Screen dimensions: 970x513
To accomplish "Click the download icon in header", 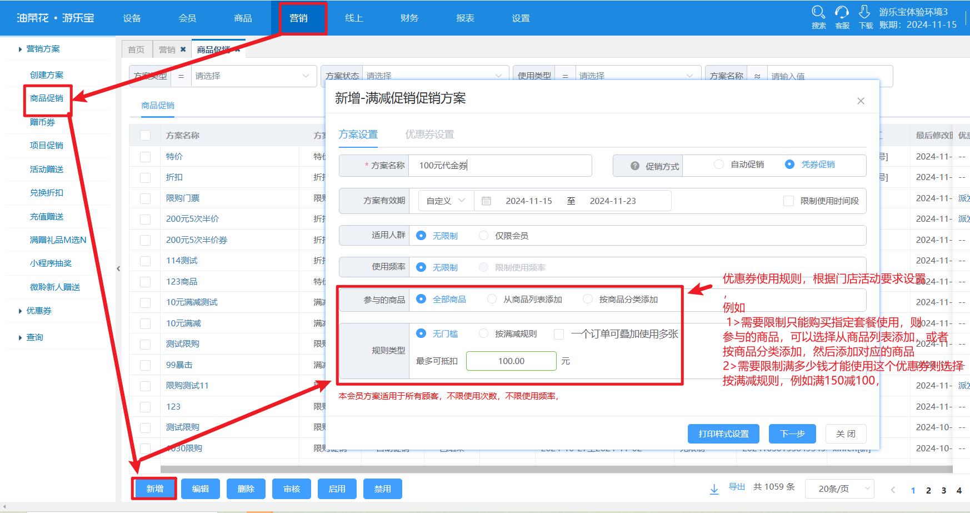I will (x=864, y=12).
